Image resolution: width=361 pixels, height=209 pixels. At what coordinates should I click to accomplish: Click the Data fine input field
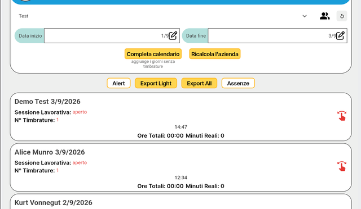tap(278, 35)
